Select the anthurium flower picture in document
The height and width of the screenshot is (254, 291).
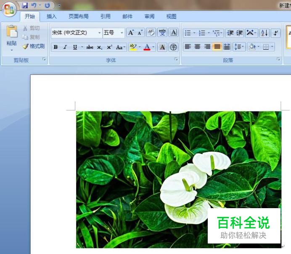(179, 180)
